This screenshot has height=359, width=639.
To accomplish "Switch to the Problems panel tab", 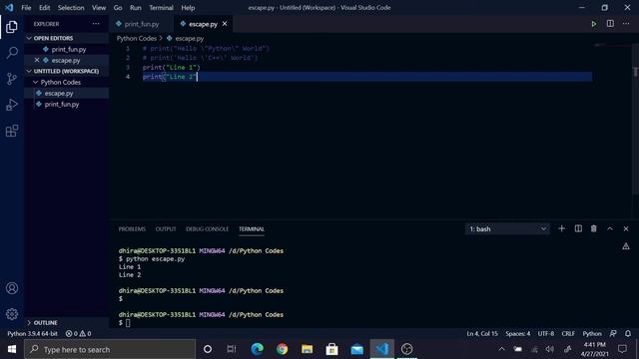I will [x=132, y=228].
